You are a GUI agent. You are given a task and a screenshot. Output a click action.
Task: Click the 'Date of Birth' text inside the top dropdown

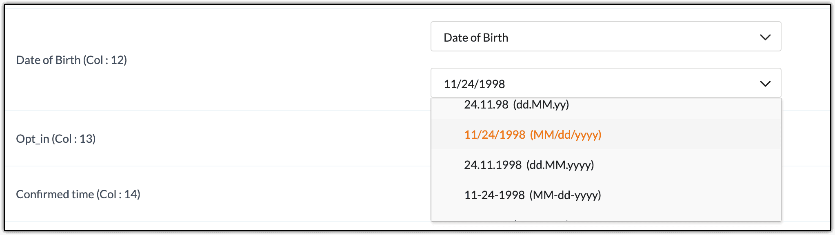tap(476, 38)
